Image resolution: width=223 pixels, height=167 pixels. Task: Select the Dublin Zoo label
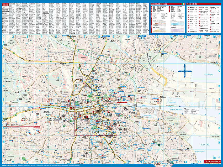pos(15,80)
